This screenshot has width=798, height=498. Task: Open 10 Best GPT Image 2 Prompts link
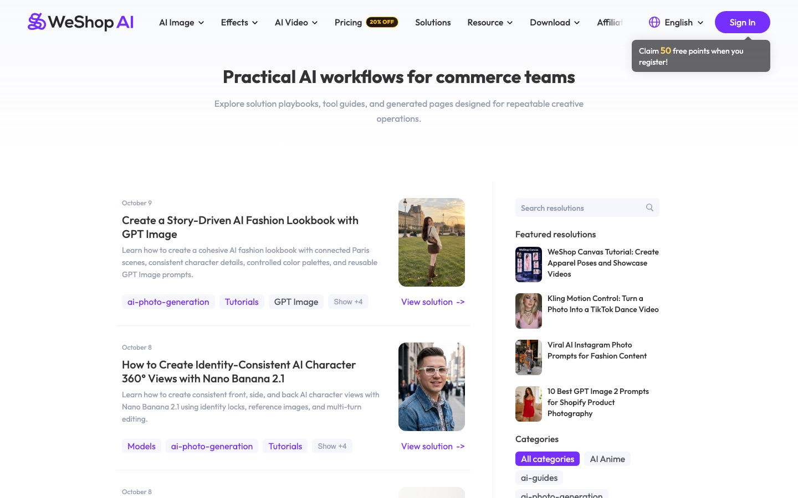point(598,402)
